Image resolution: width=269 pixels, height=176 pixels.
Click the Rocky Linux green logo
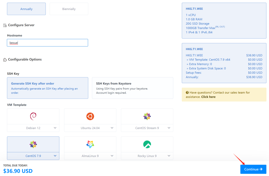(x=147, y=144)
